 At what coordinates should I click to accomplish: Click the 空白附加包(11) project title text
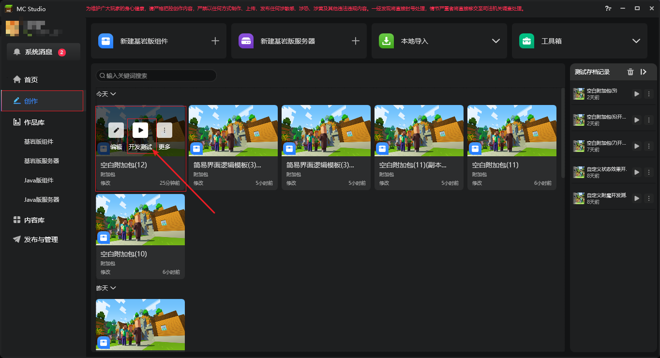(495, 165)
